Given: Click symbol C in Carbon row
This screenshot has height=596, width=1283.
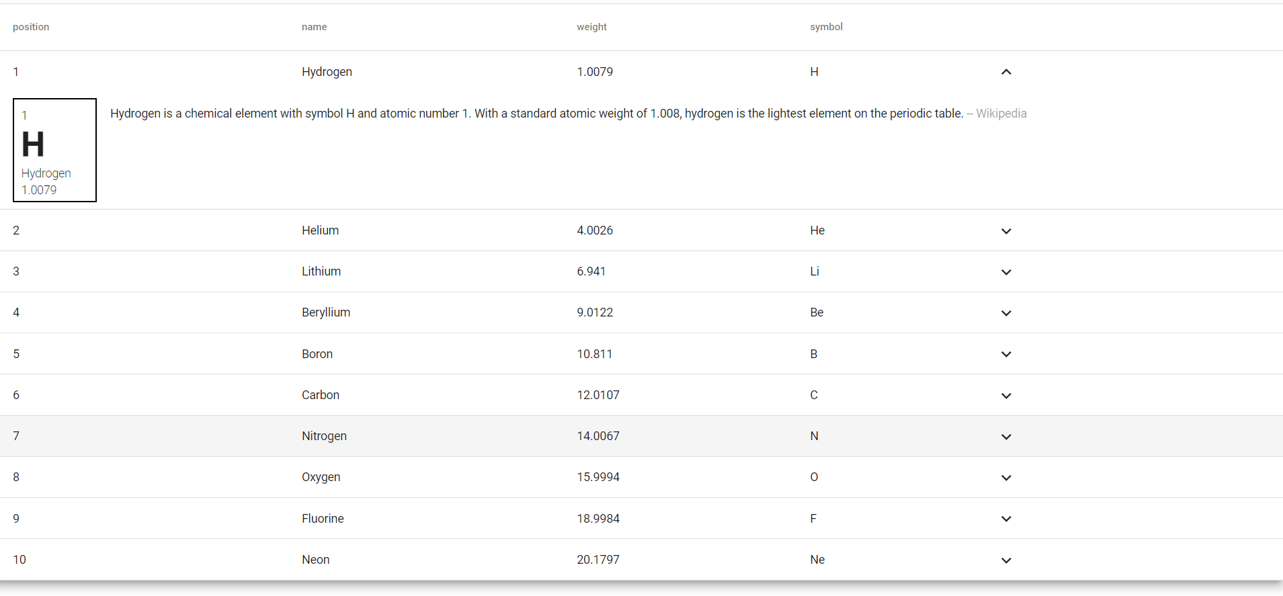Looking at the screenshot, I should (814, 395).
